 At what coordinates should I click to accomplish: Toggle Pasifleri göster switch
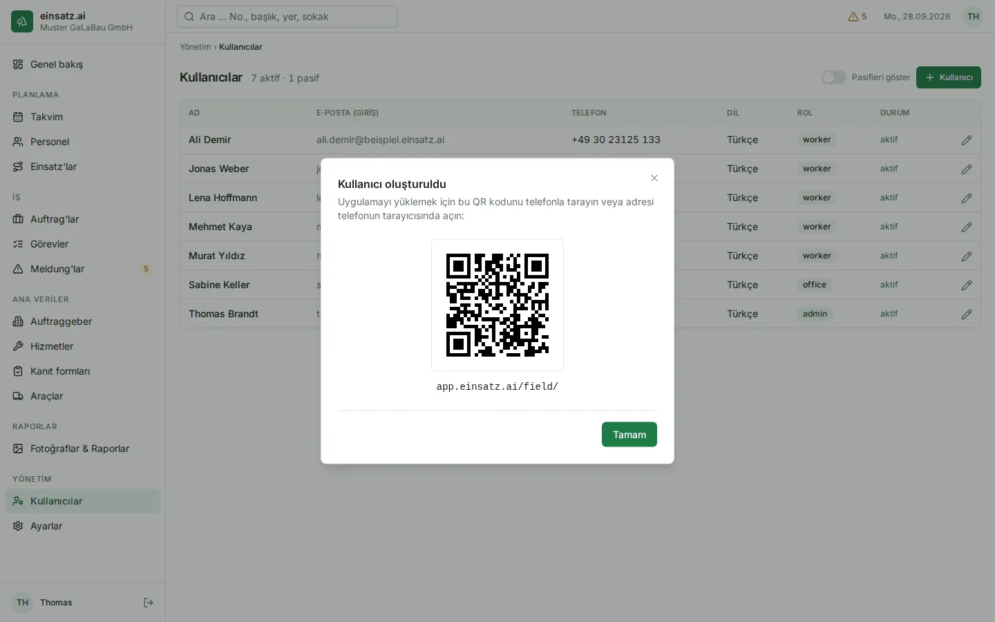click(834, 77)
